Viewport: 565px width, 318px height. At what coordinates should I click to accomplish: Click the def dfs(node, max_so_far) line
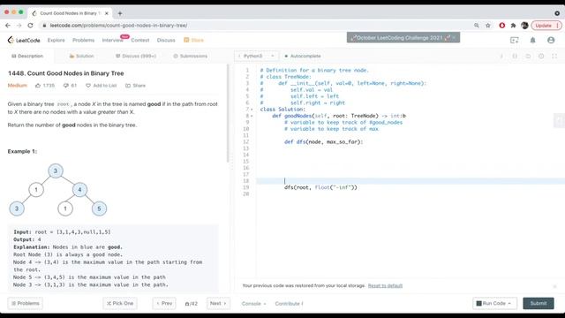[x=323, y=142]
